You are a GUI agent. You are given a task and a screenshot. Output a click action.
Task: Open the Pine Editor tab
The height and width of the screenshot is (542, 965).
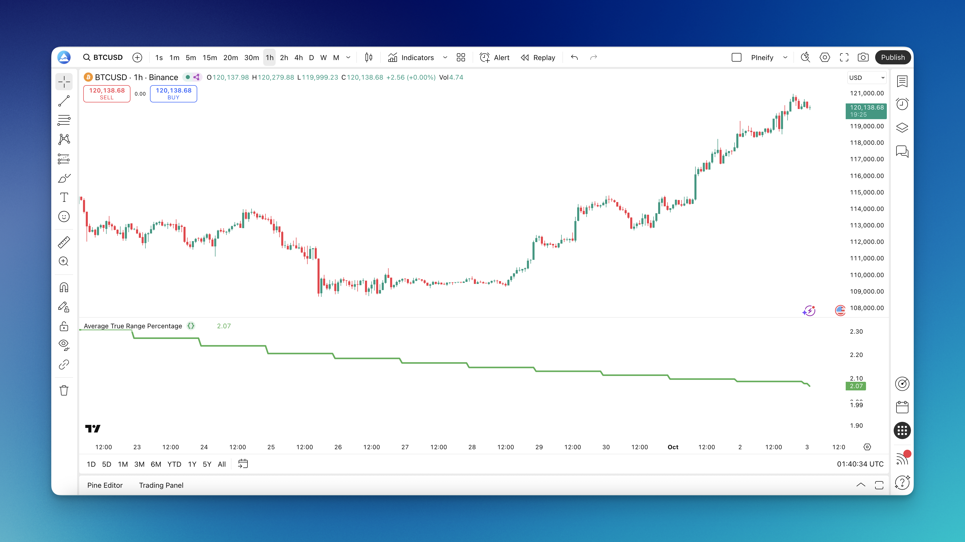[x=105, y=485]
